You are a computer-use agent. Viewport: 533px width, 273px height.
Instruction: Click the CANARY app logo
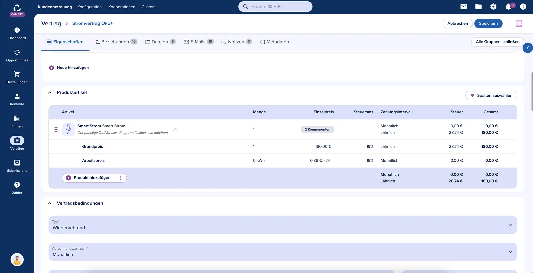coord(17,10)
